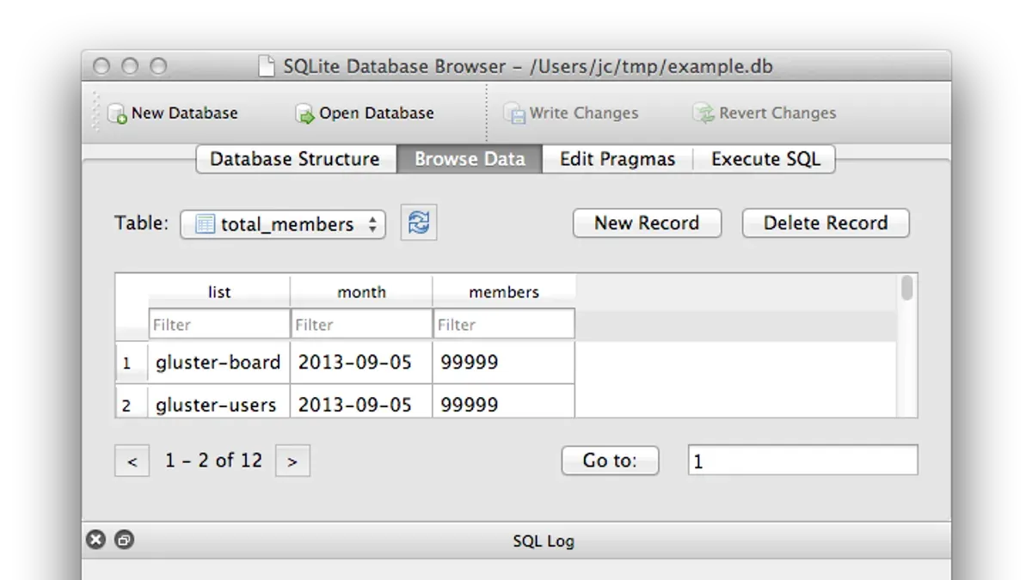
Task: Switch to the Database Structure tab
Action: [x=296, y=159]
